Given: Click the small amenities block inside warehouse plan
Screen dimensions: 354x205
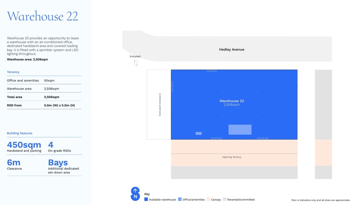Looking at the screenshot, I should tap(198, 133).
